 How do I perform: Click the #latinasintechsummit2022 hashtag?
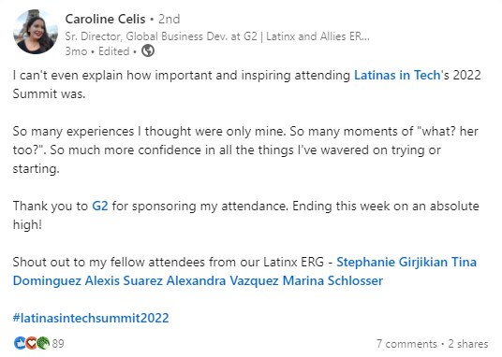91,318
